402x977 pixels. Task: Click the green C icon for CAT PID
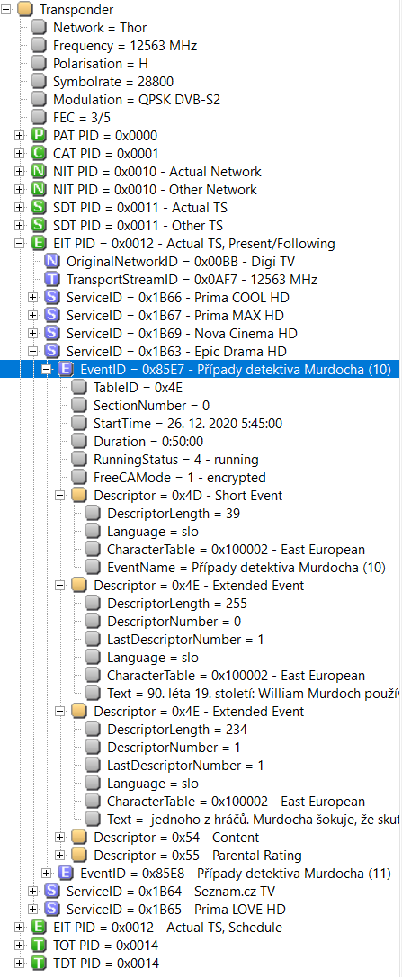(x=38, y=153)
